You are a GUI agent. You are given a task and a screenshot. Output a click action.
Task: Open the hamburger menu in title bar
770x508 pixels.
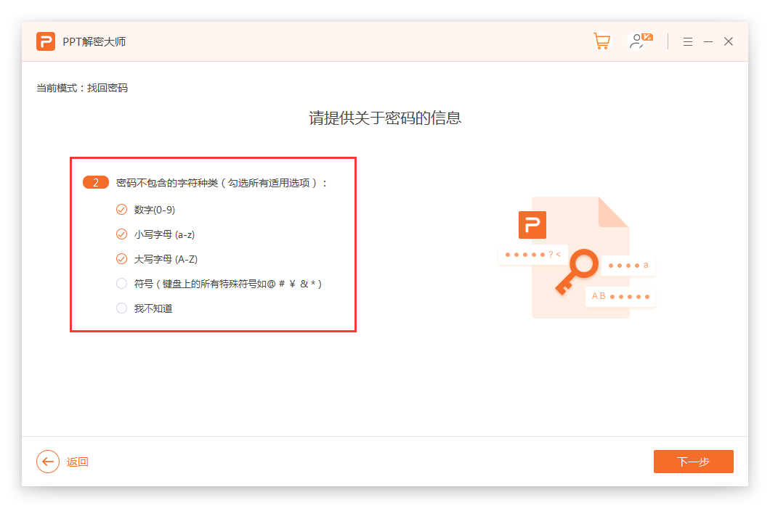(687, 42)
